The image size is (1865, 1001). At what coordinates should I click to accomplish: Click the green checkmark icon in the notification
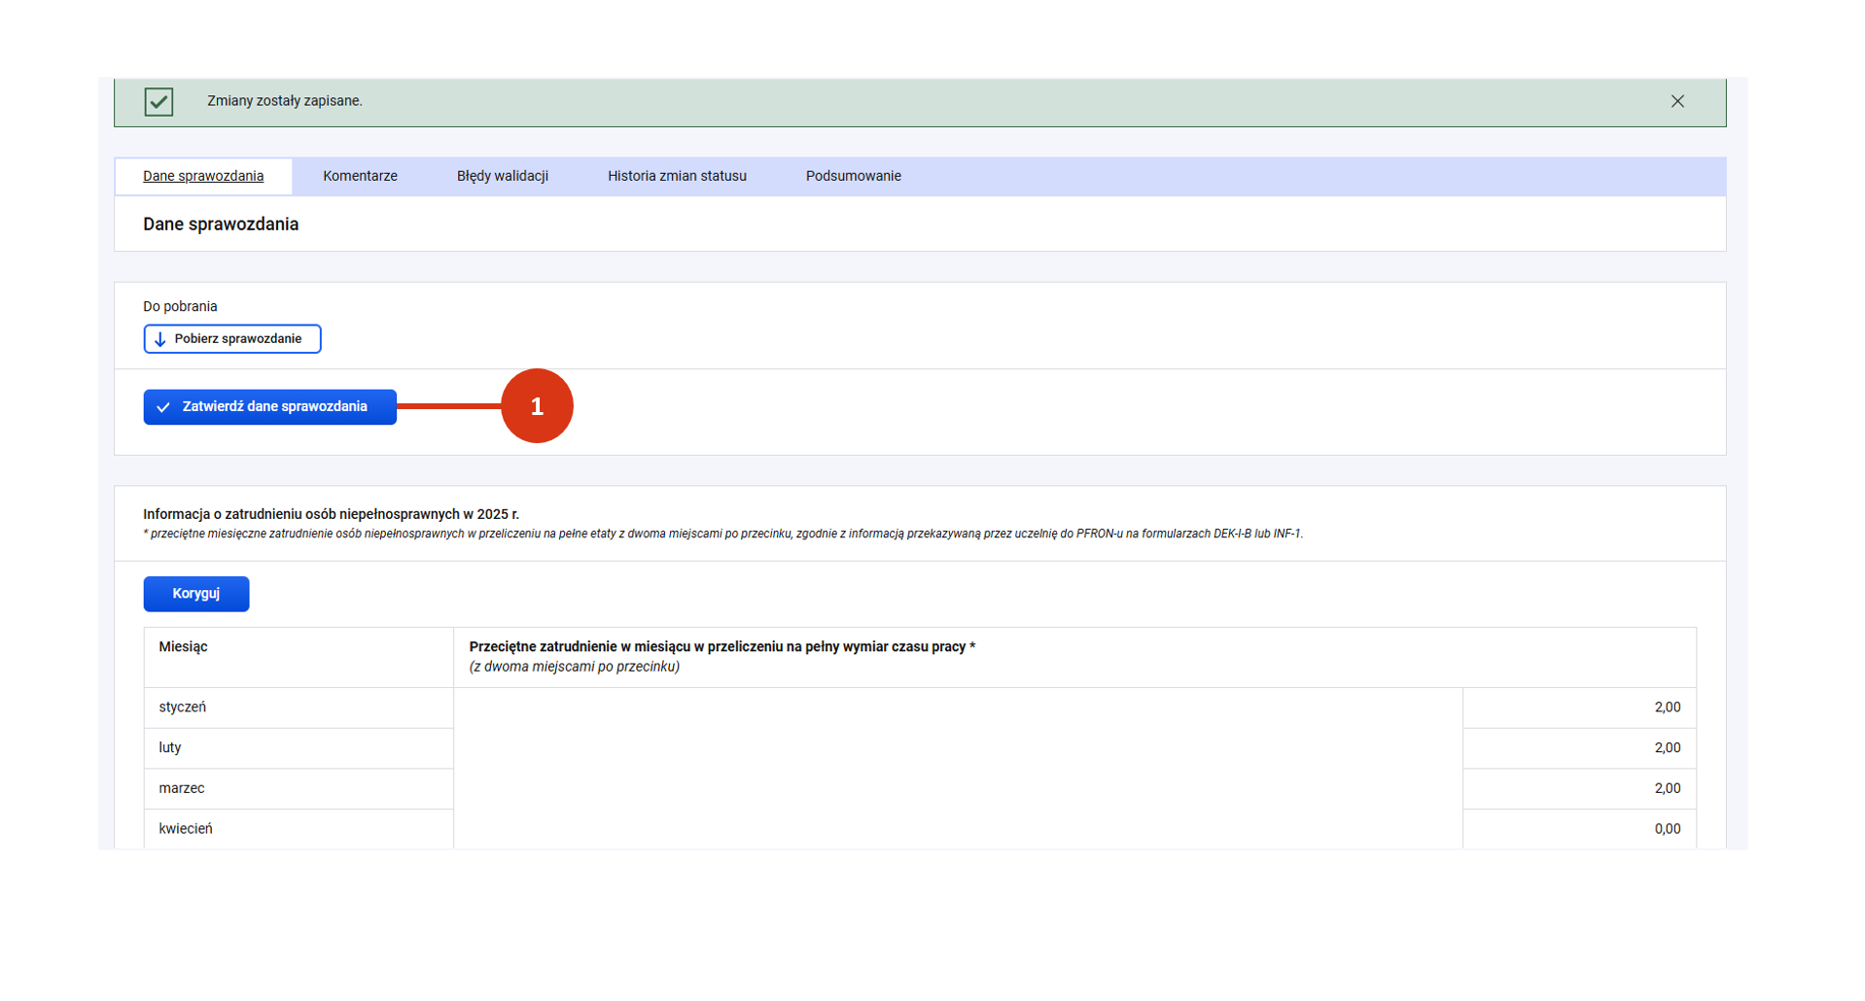[x=158, y=101]
